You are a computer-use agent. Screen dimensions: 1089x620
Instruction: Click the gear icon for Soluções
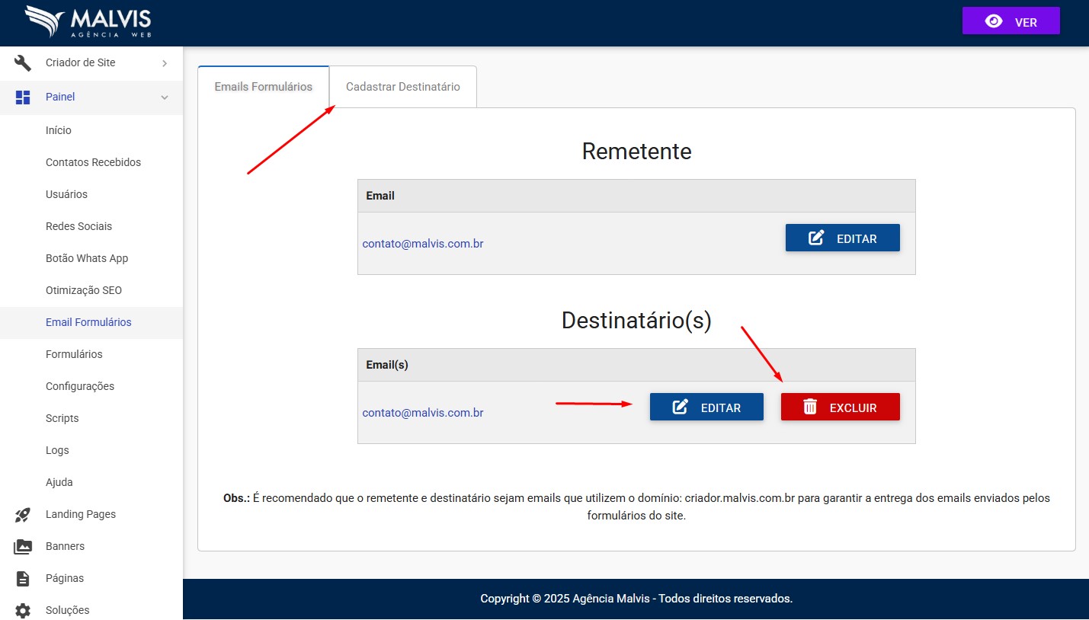click(23, 610)
